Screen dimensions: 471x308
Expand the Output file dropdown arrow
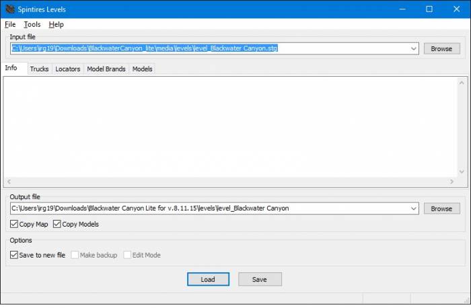pyautogui.click(x=414, y=208)
